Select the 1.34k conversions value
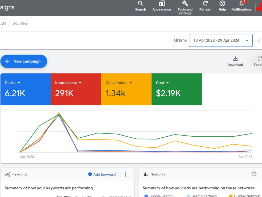 (x=116, y=93)
